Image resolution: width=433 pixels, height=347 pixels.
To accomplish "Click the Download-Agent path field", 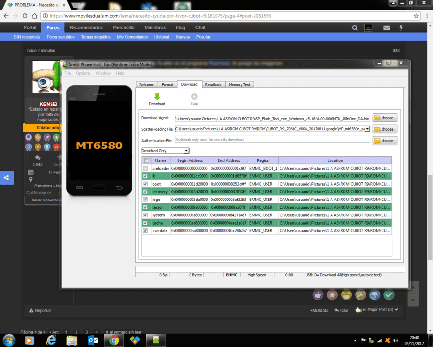I will 273,119.
